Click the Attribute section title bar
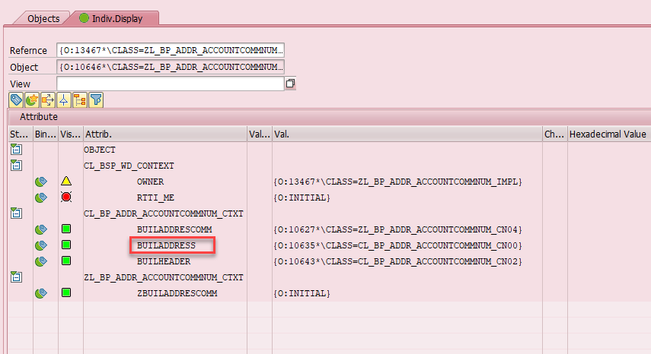Image resolution: width=651 pixels, height=354 pixels. [329, 117]
